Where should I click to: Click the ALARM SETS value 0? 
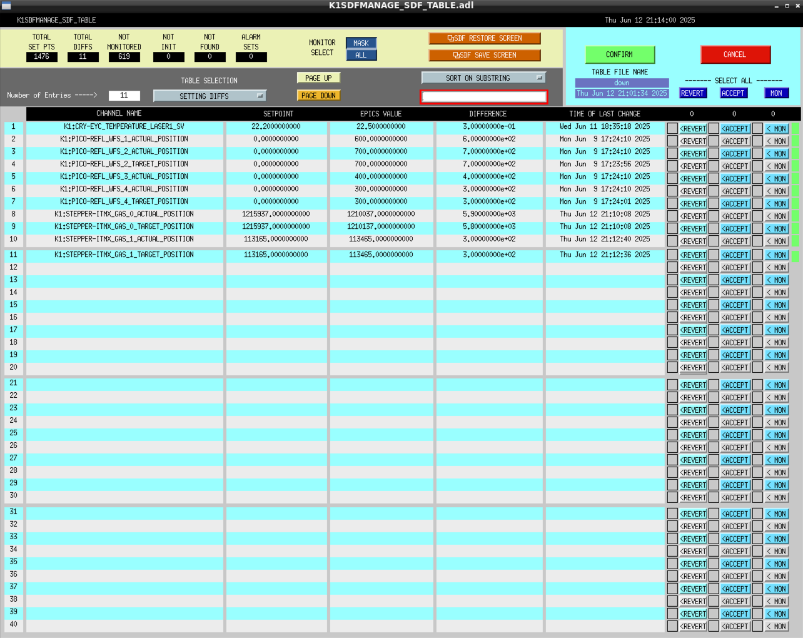(x=251, y=56)
